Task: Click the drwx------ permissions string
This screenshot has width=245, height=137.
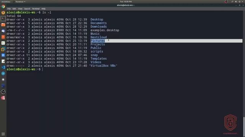Action: pos(15,66)
